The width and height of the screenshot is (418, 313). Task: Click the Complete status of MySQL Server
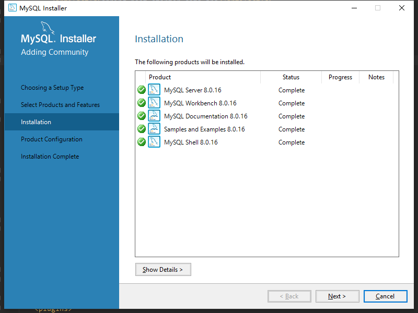point(292,90)
